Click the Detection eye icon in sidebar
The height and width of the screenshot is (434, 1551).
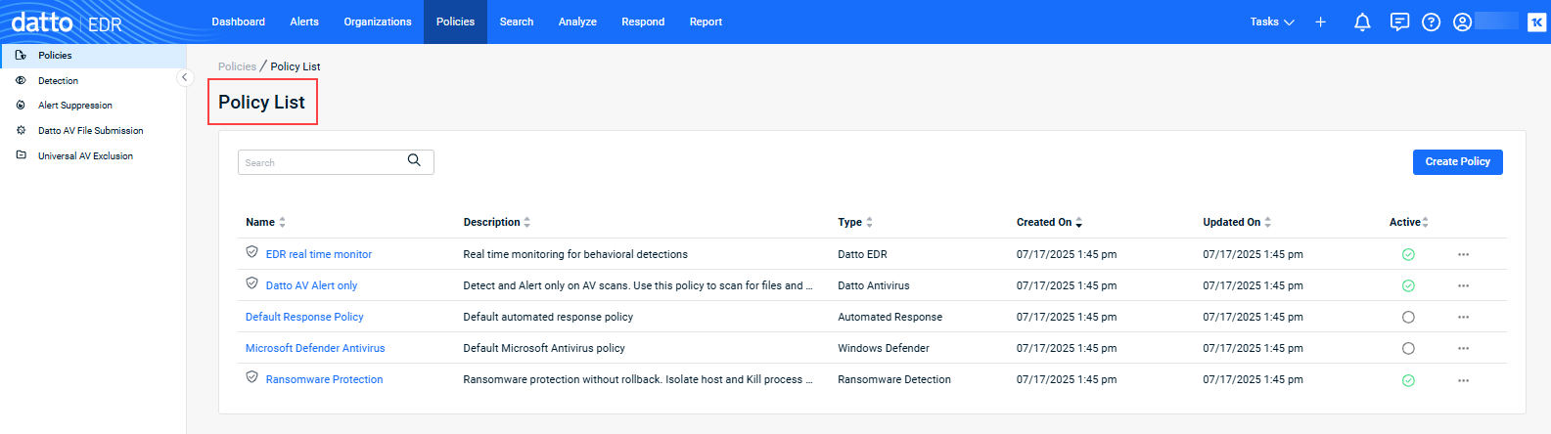(21, 80)
